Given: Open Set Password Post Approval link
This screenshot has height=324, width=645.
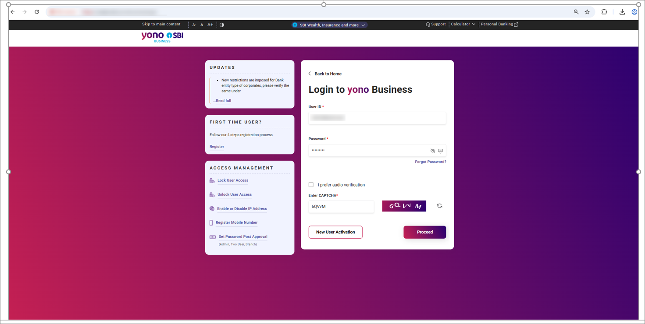Looking at the screenshot, I should [x=243, y=237].
